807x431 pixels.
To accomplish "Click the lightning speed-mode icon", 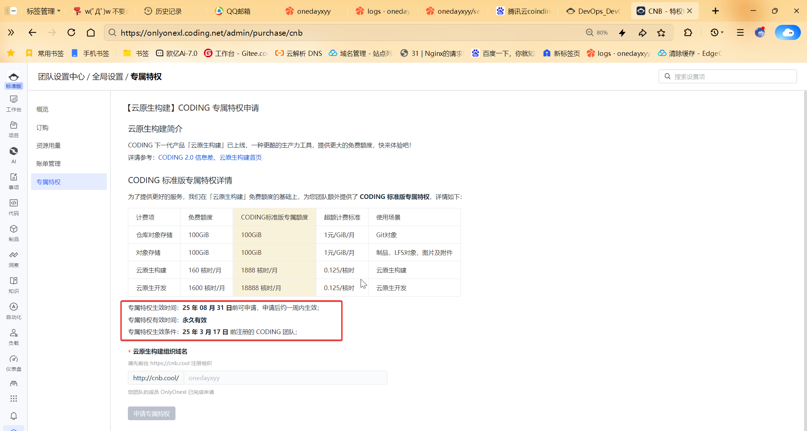I will tap(622, 33).
